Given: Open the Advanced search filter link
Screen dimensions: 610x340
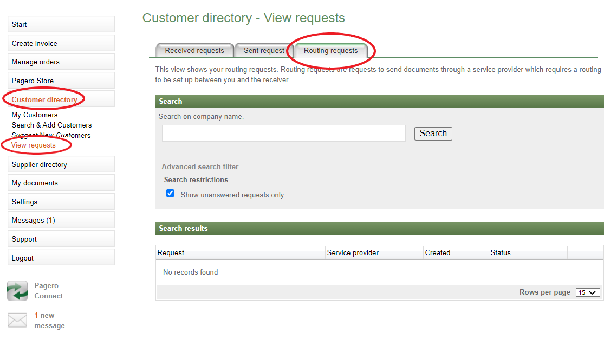Looking at the screenshot, I should 200,166.
